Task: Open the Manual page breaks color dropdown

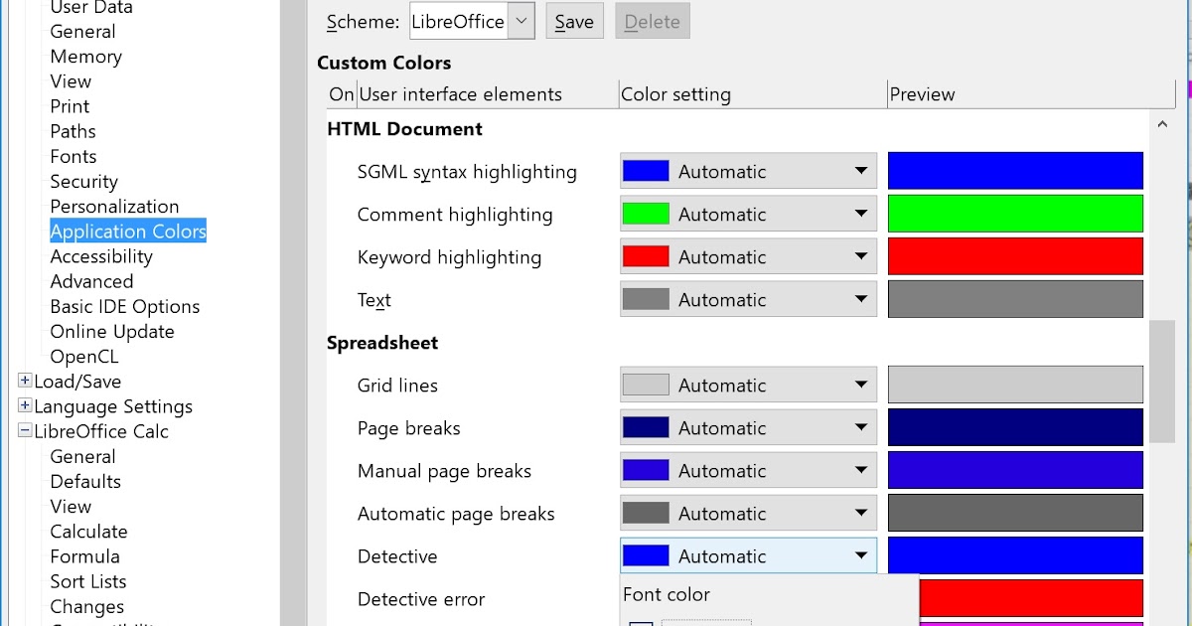Action: [862, 470]
